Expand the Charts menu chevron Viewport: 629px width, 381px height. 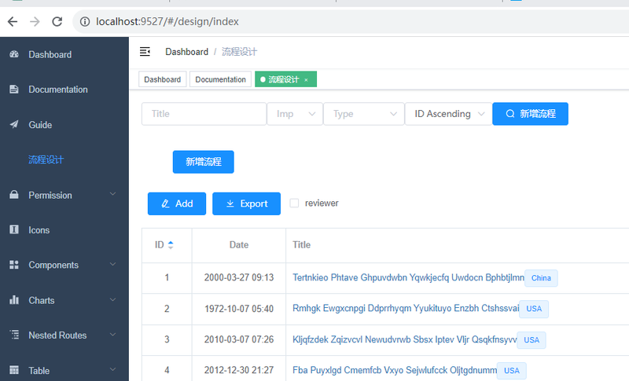click(x=113, y=299)
